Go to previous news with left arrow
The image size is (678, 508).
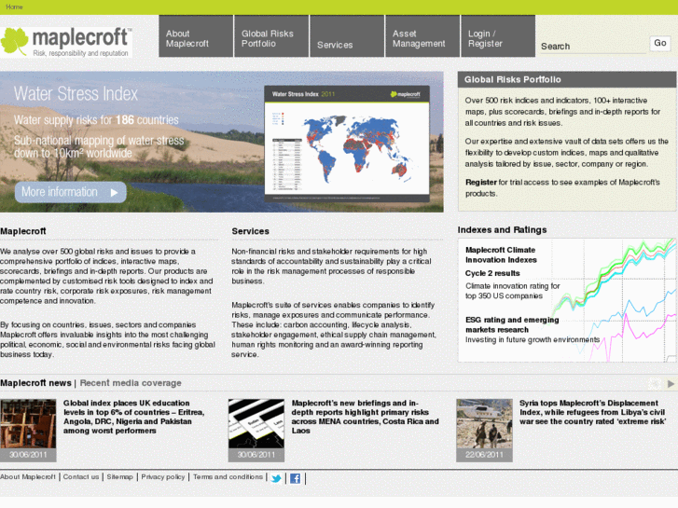(655, 383)
